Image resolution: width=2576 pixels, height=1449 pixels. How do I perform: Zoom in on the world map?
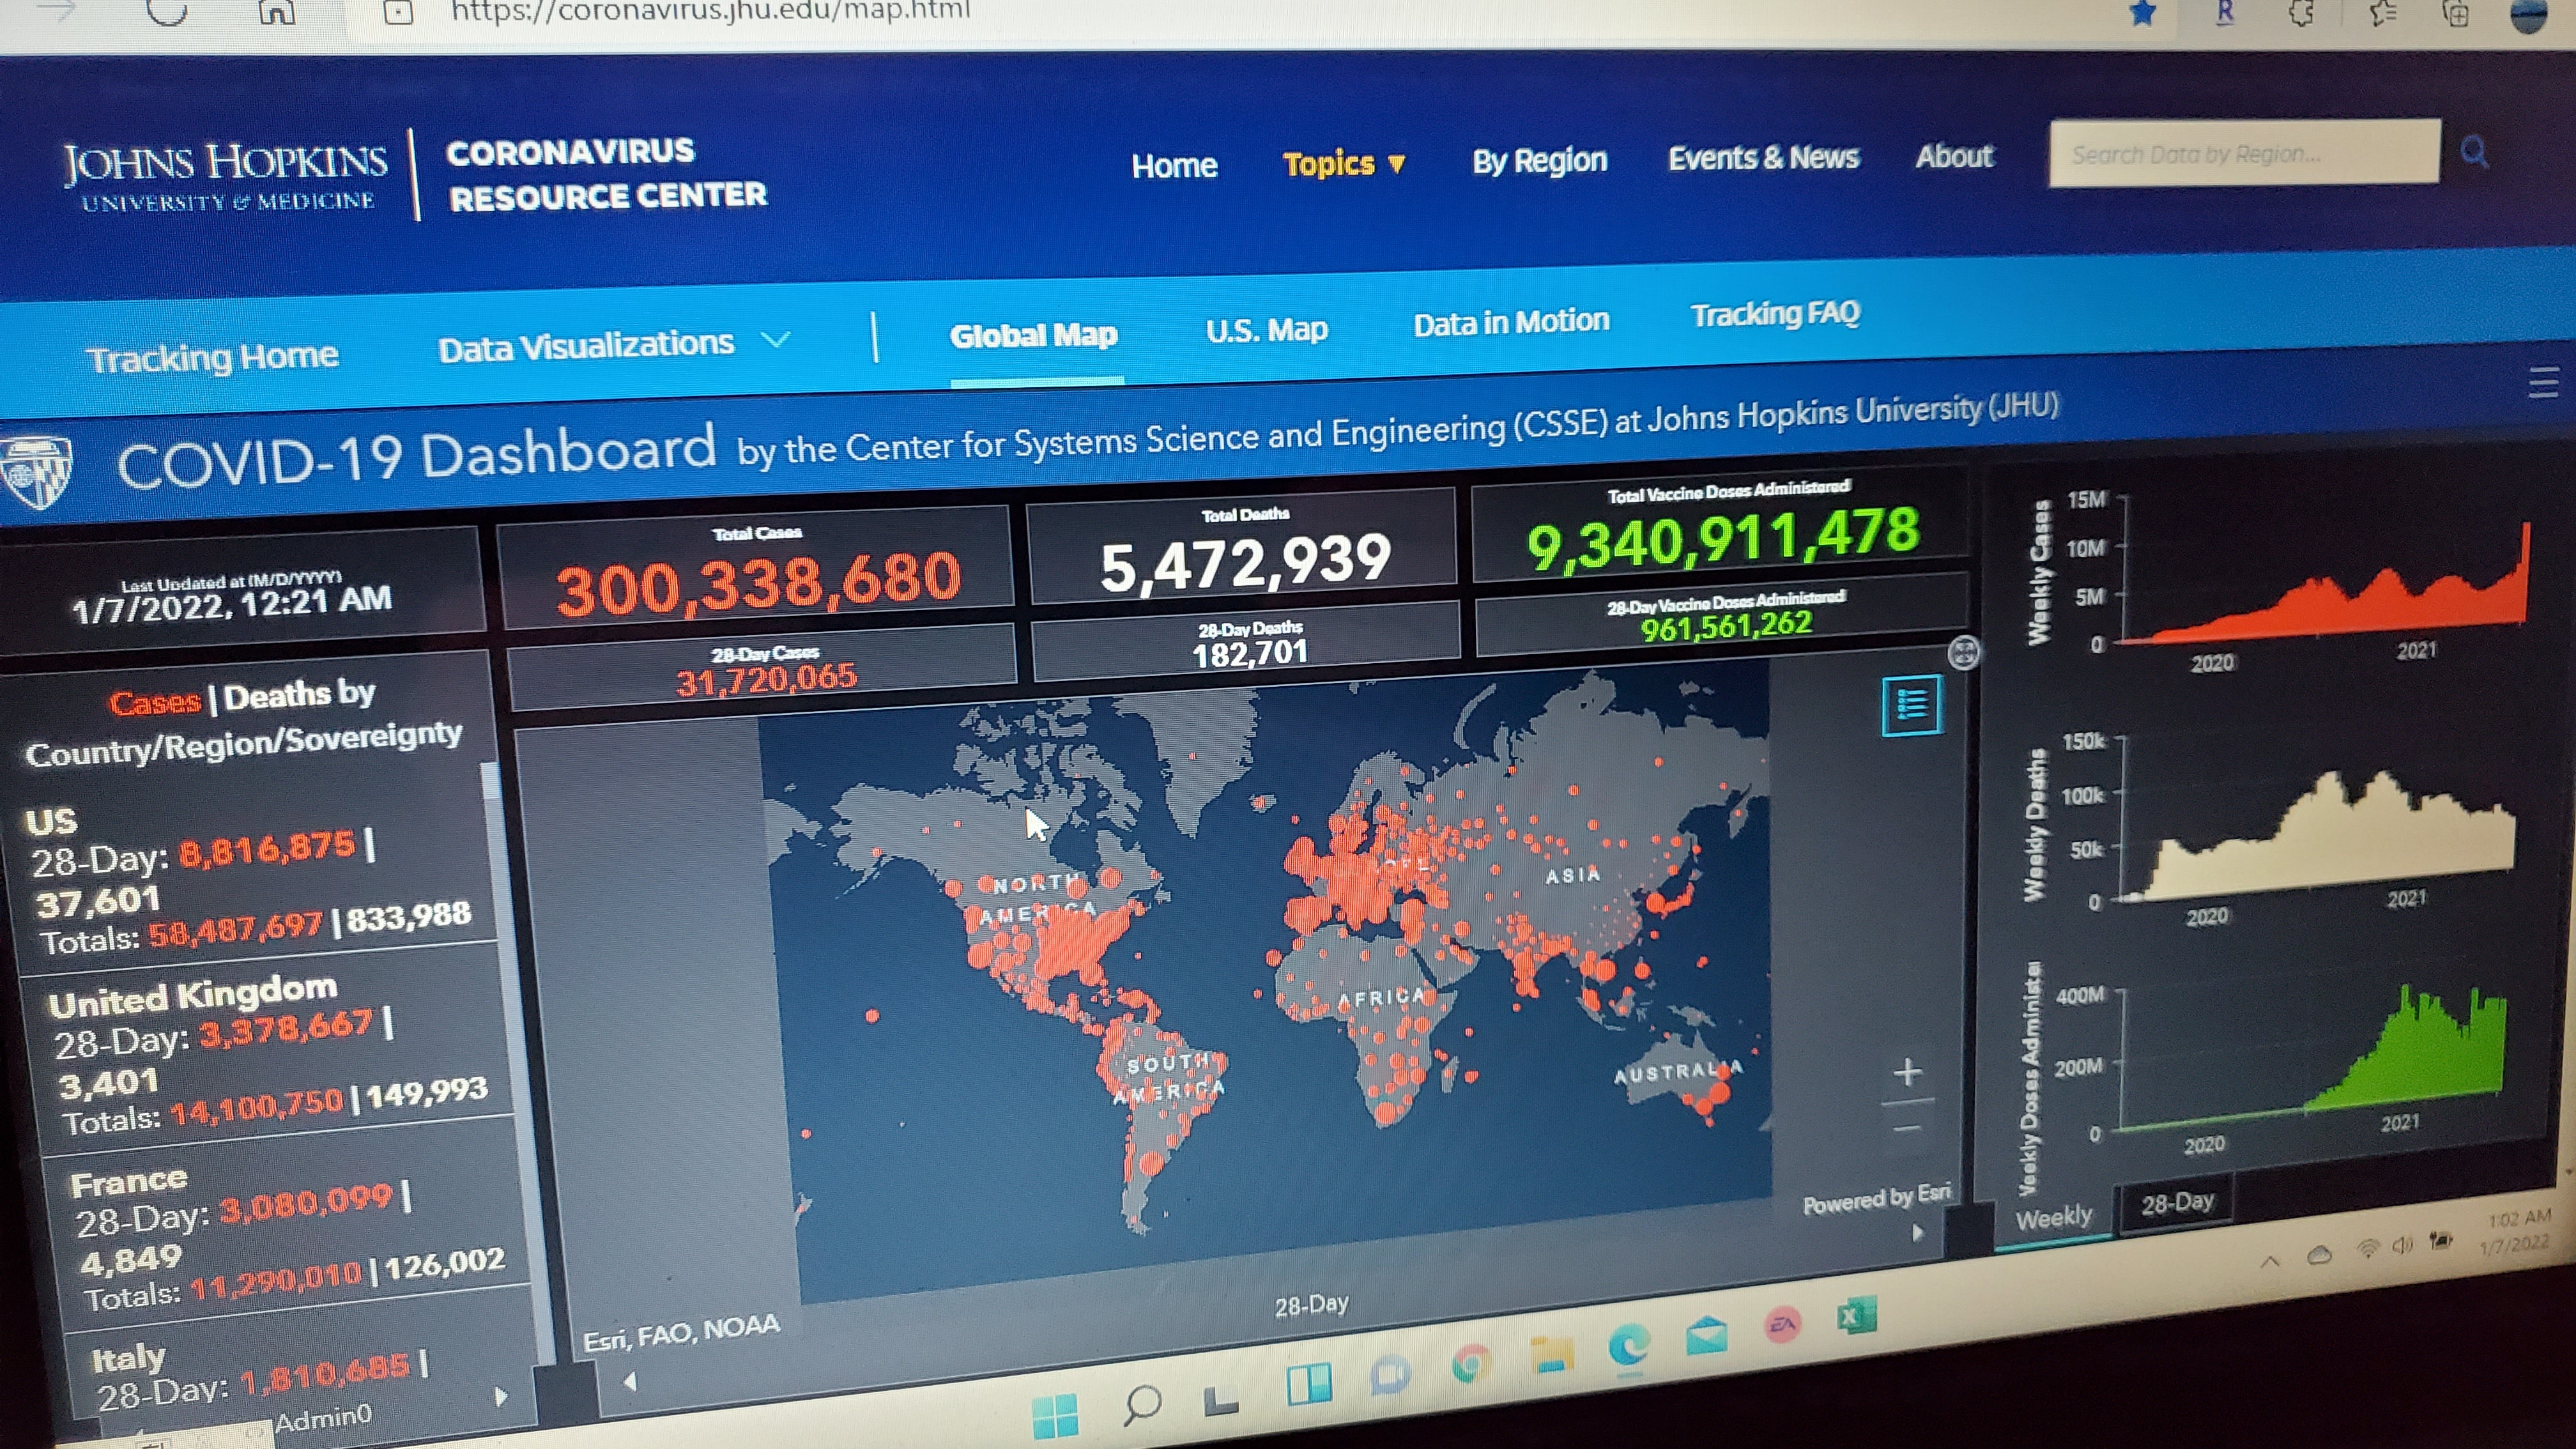[x=1907, y=1073]
